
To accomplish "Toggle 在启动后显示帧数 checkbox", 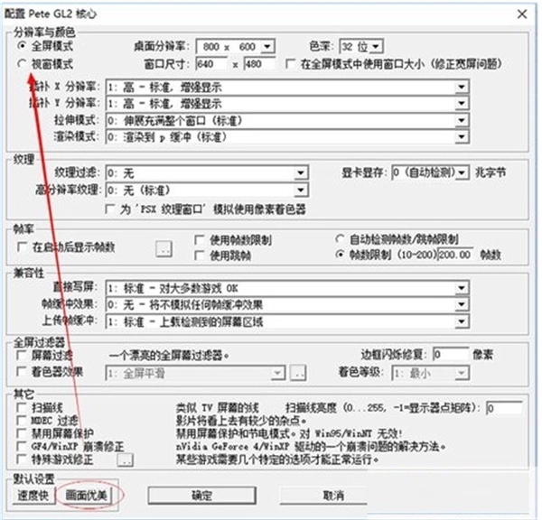I will click(x=23, y=246).
